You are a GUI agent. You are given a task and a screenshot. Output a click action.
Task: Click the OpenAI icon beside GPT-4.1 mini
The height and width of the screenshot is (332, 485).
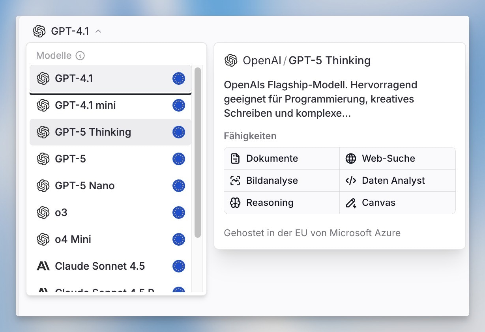point(43,105)
